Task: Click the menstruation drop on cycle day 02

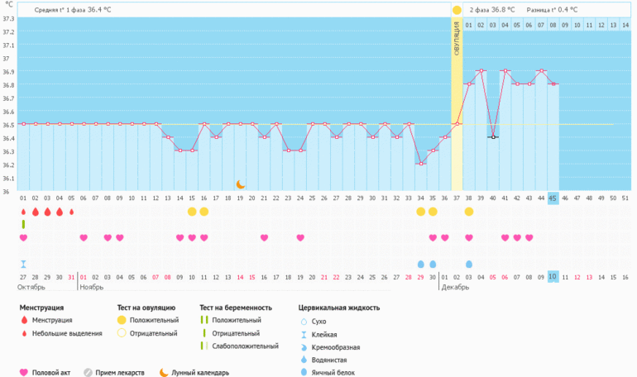Action: 36,212
